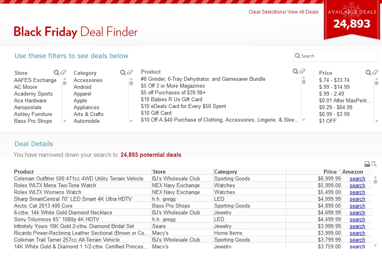This screenshot has height=262, width=382.
Task: Click the export to Excel icon
Action: point(374,164)
